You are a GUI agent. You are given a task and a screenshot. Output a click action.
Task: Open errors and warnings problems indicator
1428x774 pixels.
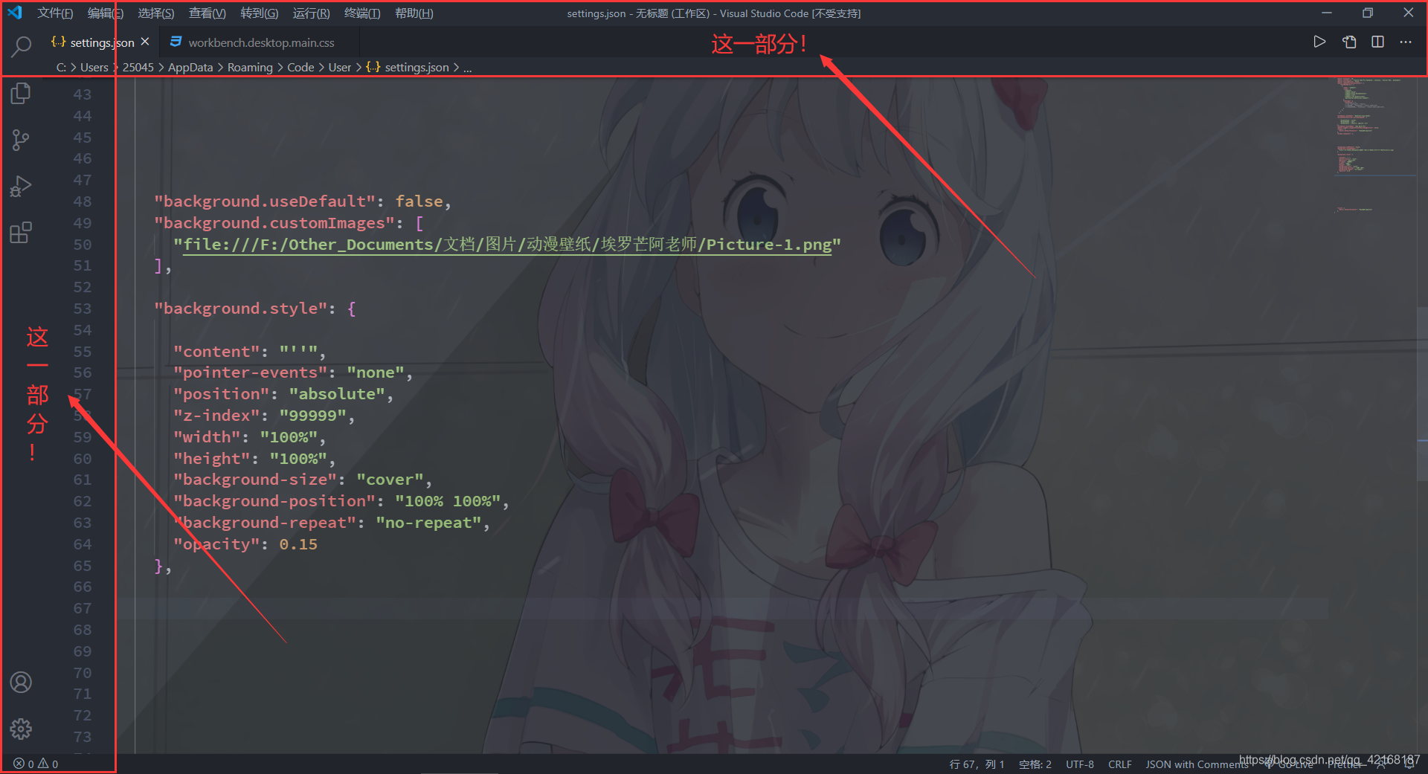click(x=36, y=764)
